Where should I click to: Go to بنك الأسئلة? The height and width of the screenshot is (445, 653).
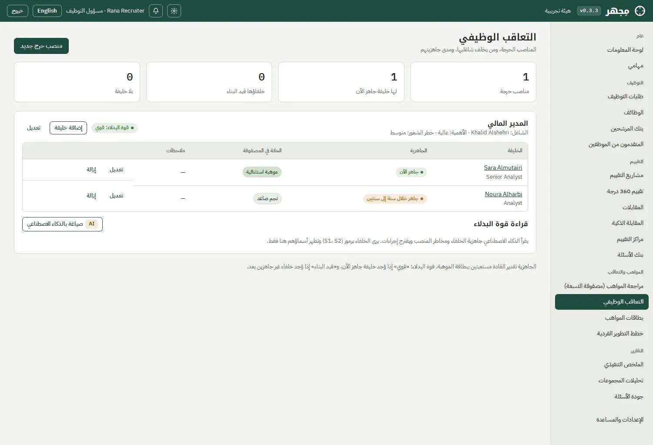[x=602, y=255]
